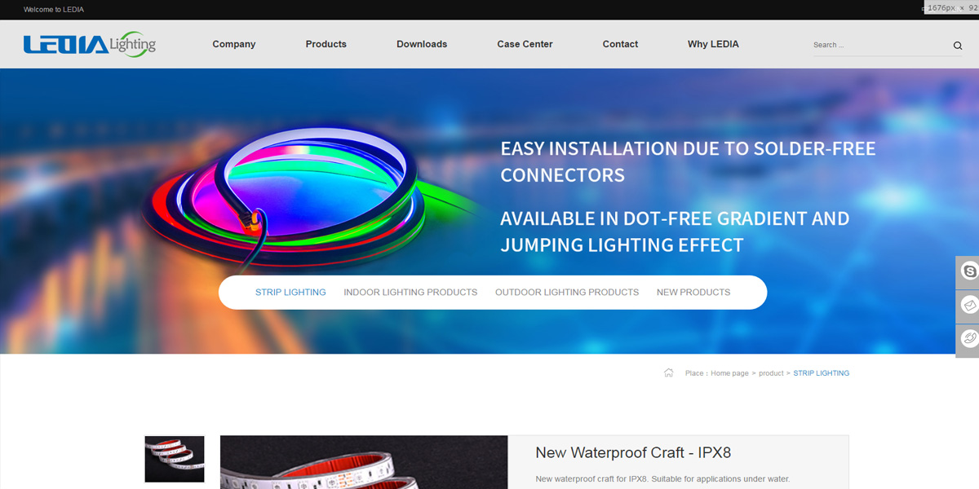
Task: Click 'EASY INSTALLATION DUE TO SOLDER-FREE CONNECTORS' heading
Action: tap(688, 161)
